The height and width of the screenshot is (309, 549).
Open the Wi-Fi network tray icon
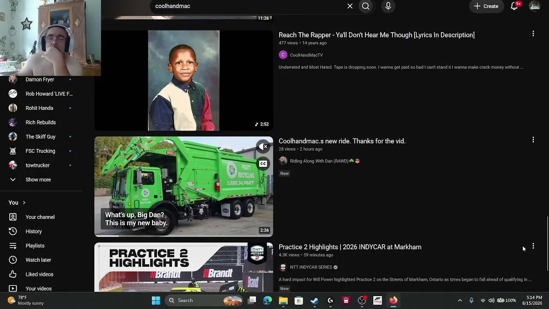483,300
